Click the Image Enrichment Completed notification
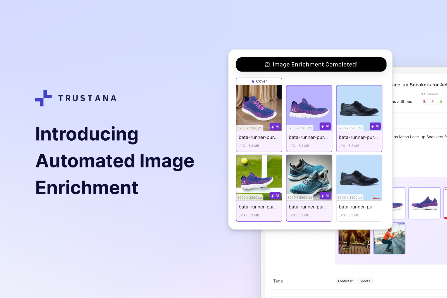This screenshot has height=298, width=447. [311, 64]
